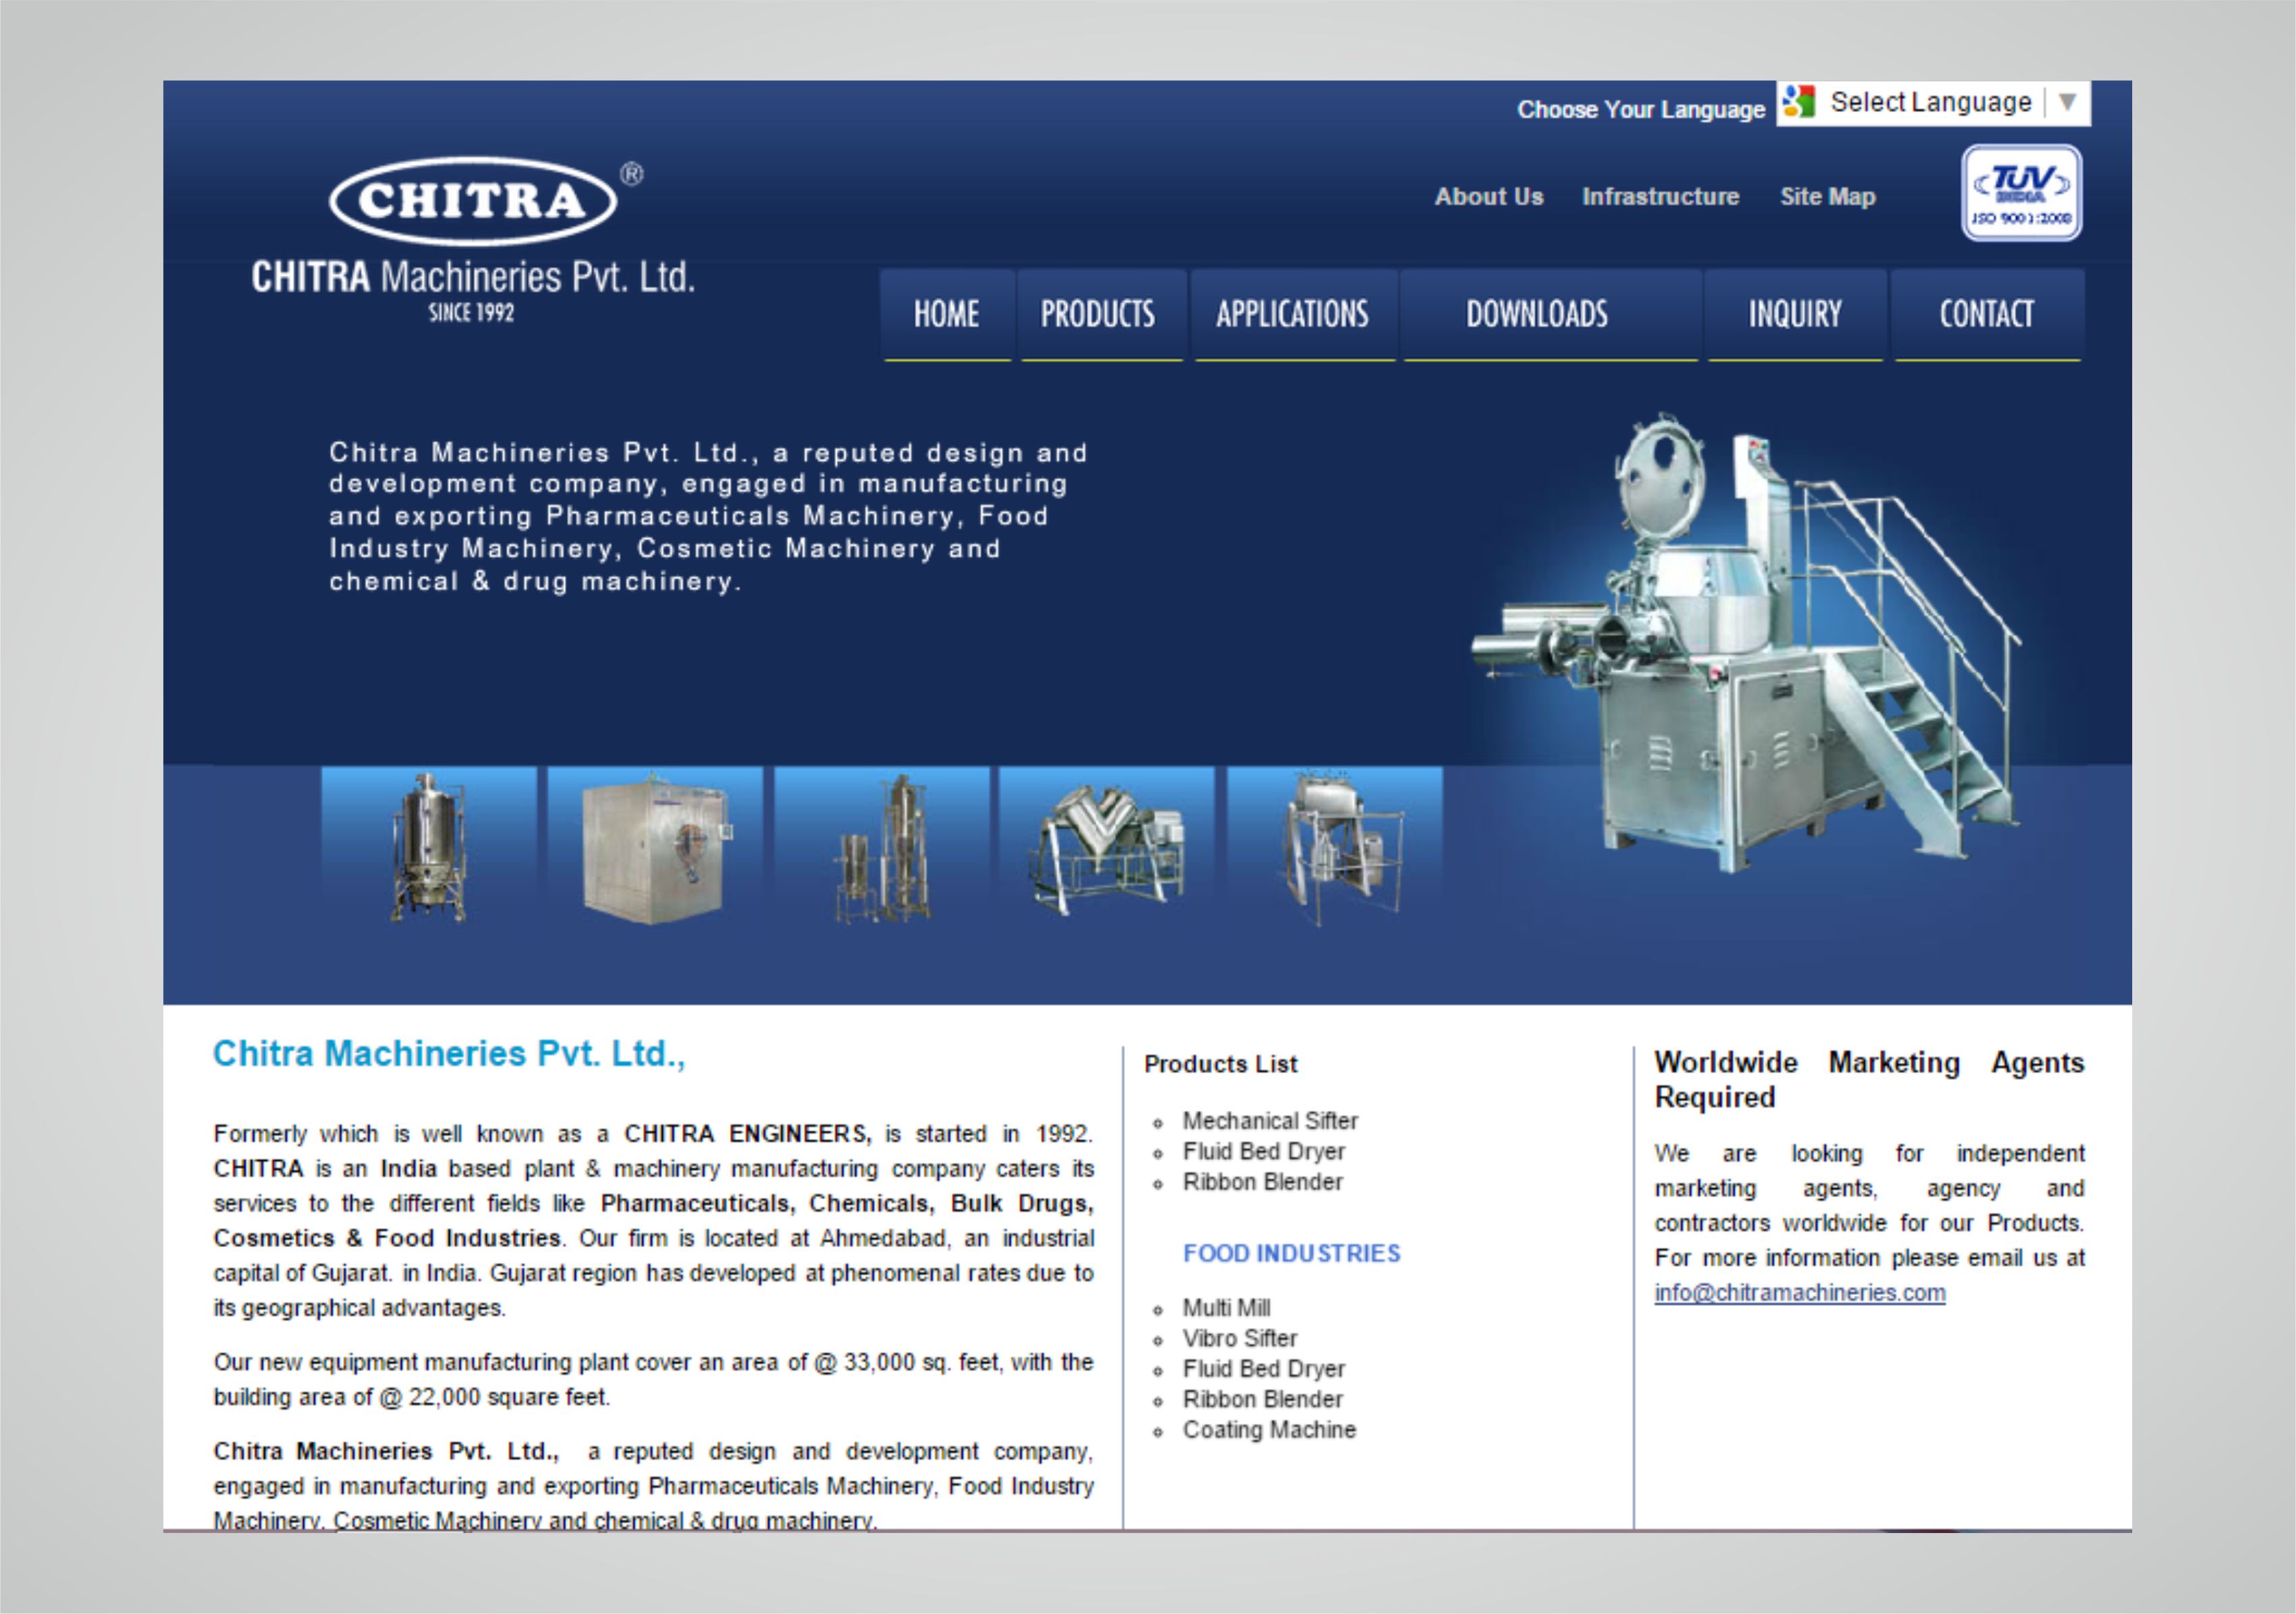Click the info@chitramachineries.com email link

click(1800, 1293)
